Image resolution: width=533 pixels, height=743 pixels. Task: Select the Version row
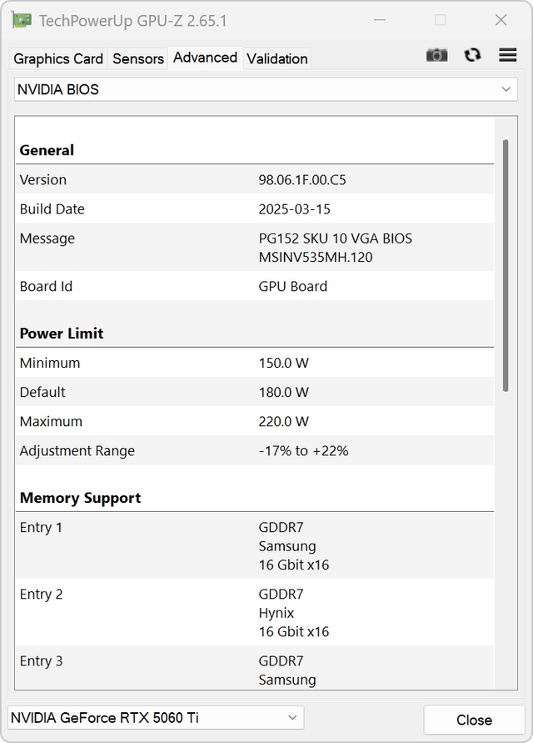point(255,179)
